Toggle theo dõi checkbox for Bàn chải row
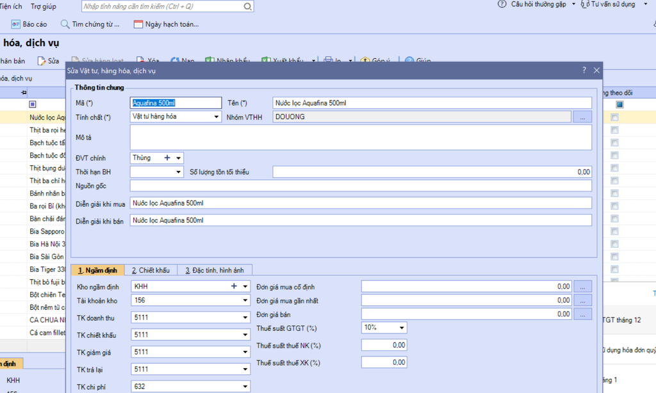The image size is (656, 393). [614, 219]
